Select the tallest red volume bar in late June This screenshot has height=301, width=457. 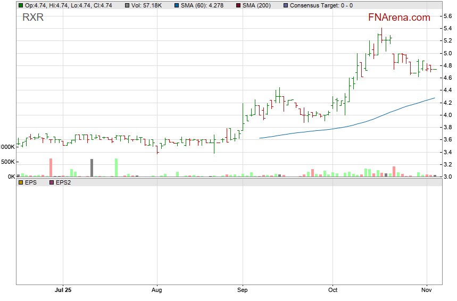point(51,168)
